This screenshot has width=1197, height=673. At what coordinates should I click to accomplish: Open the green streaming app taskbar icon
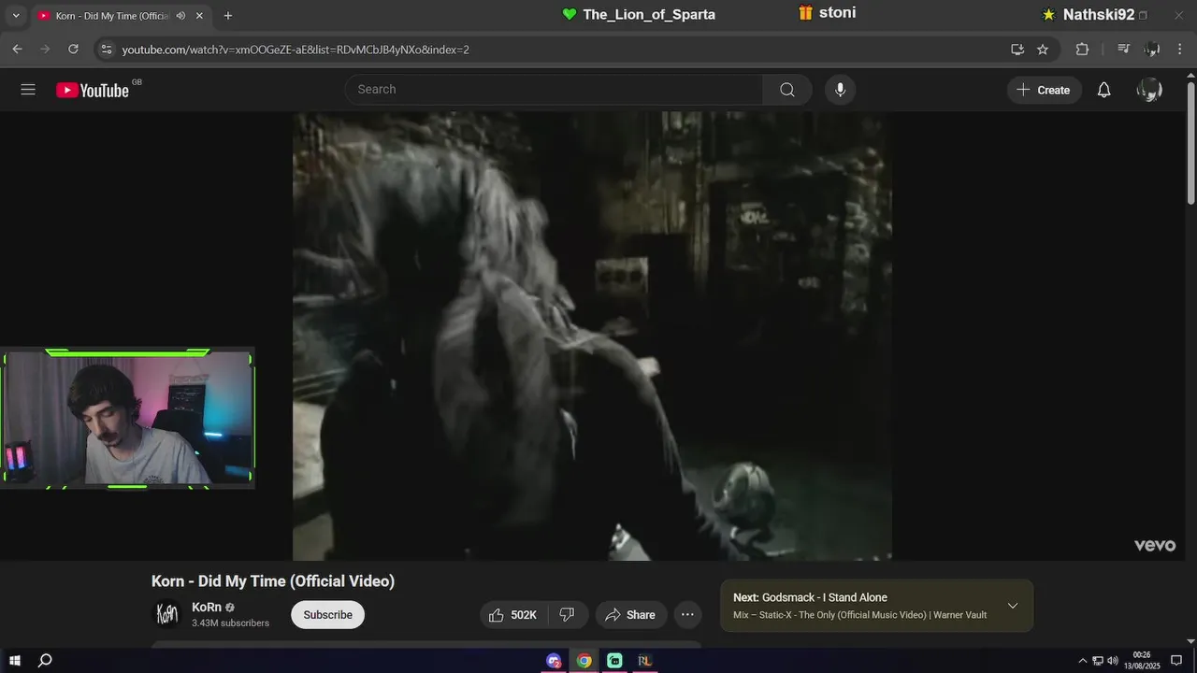pos(614,661)
